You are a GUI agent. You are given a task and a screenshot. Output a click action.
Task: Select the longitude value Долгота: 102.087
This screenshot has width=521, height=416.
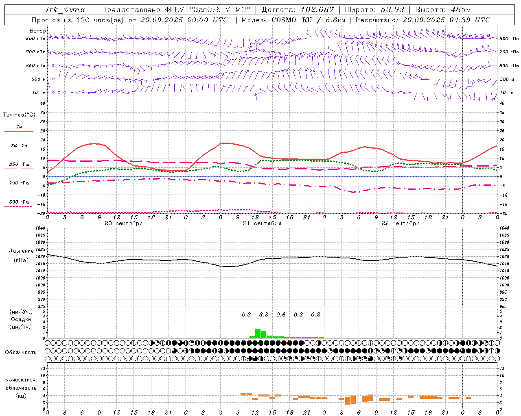(x=298, y=10)
